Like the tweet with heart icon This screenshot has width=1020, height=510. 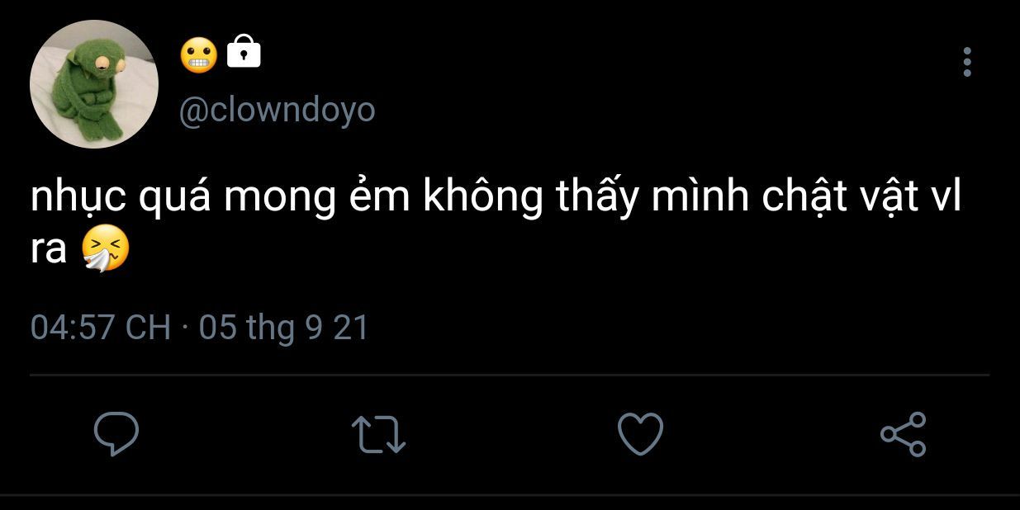pyautogui.click(x=641, y=434)
